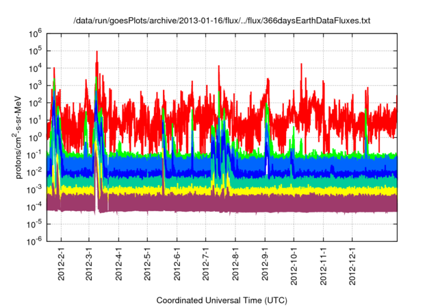Click the x-axis label 2012-9-1
This screenshot has height=307, width=438.
coord(265,264)
